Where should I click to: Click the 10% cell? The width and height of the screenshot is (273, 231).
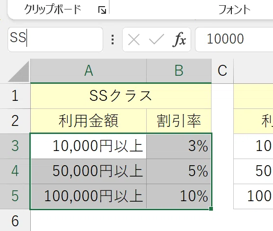pyautogui.click(x=179, y=196)
